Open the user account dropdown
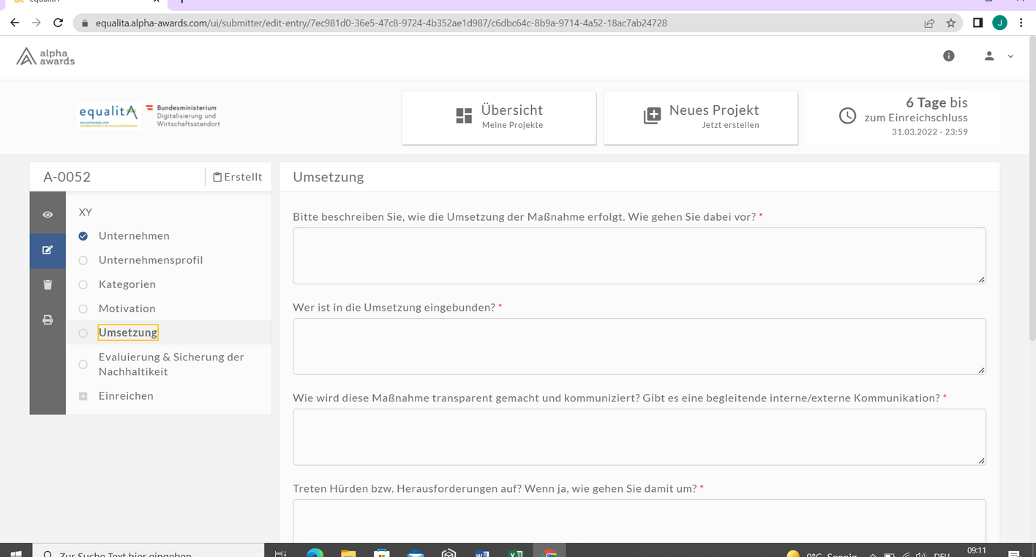Image resolution: width=1036 pixels, height=557 pixels. 998,56
